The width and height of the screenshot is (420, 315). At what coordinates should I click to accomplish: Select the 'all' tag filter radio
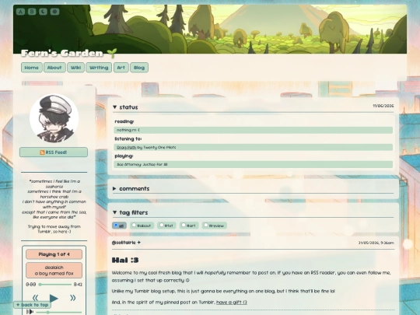point(116,226)
